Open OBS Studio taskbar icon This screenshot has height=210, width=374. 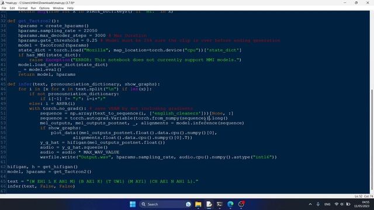[x=241, y=204]
